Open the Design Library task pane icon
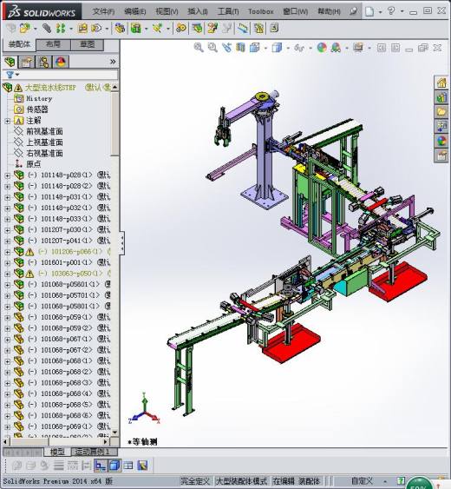451x489 pixels. [441, 97]
